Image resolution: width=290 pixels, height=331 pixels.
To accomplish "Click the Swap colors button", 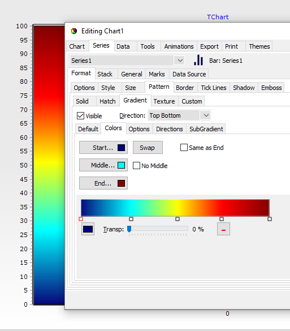I will [148, 148].
